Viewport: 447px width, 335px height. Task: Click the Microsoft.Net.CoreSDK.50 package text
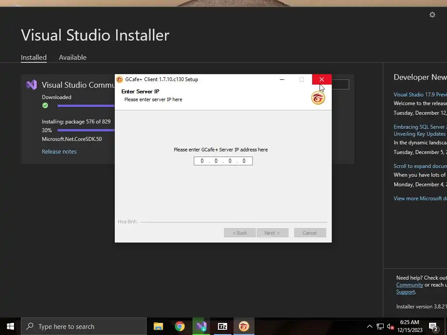[72, 139]
